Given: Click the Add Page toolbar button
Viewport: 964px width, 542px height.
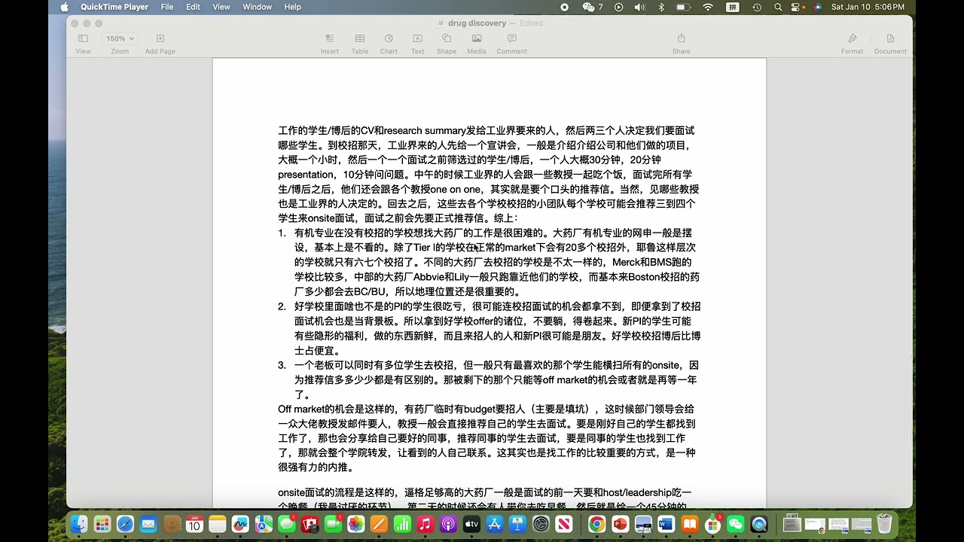Looking at the screenshot, I should click(160, 44).
